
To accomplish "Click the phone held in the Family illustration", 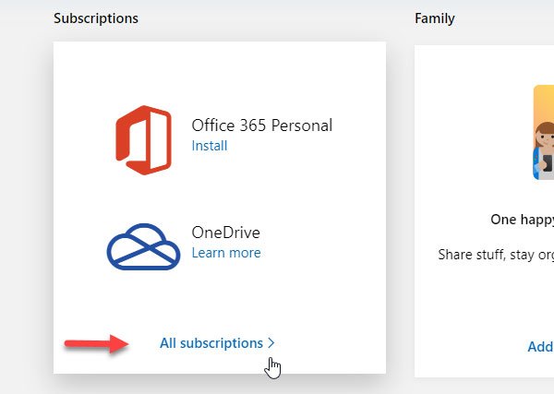I will pos(548,164).
